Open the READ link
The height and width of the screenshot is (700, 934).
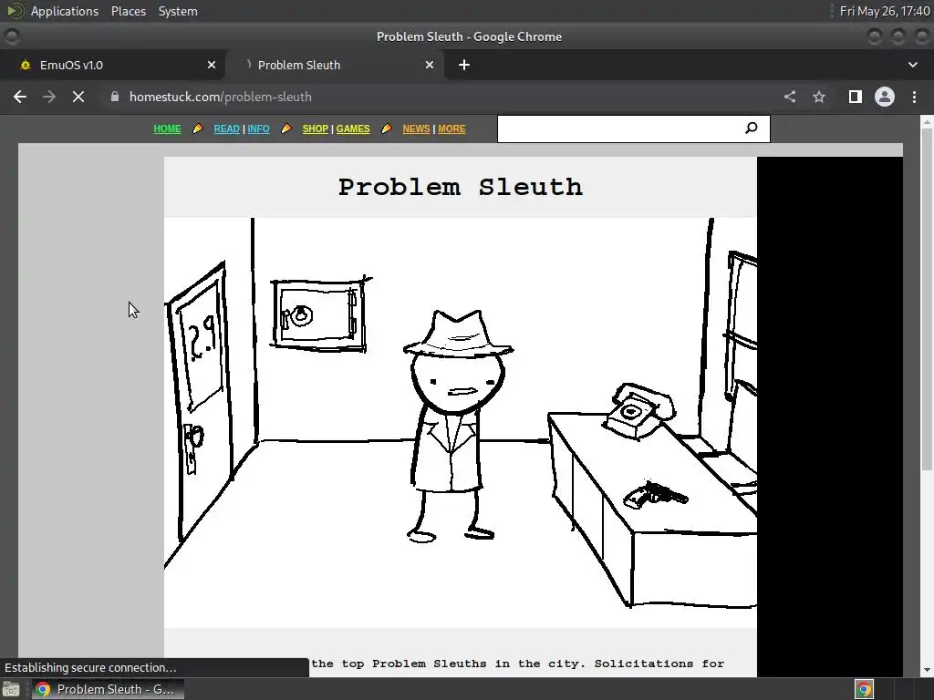click(226, 129)
